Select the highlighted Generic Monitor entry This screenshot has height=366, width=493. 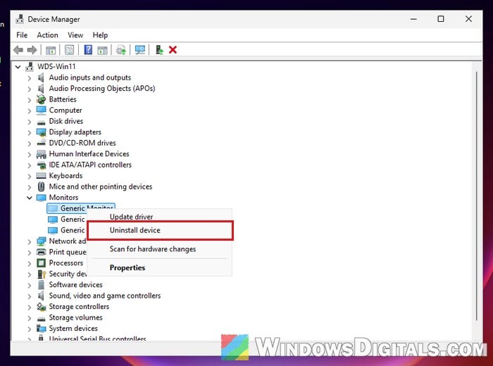coord(81,208)
